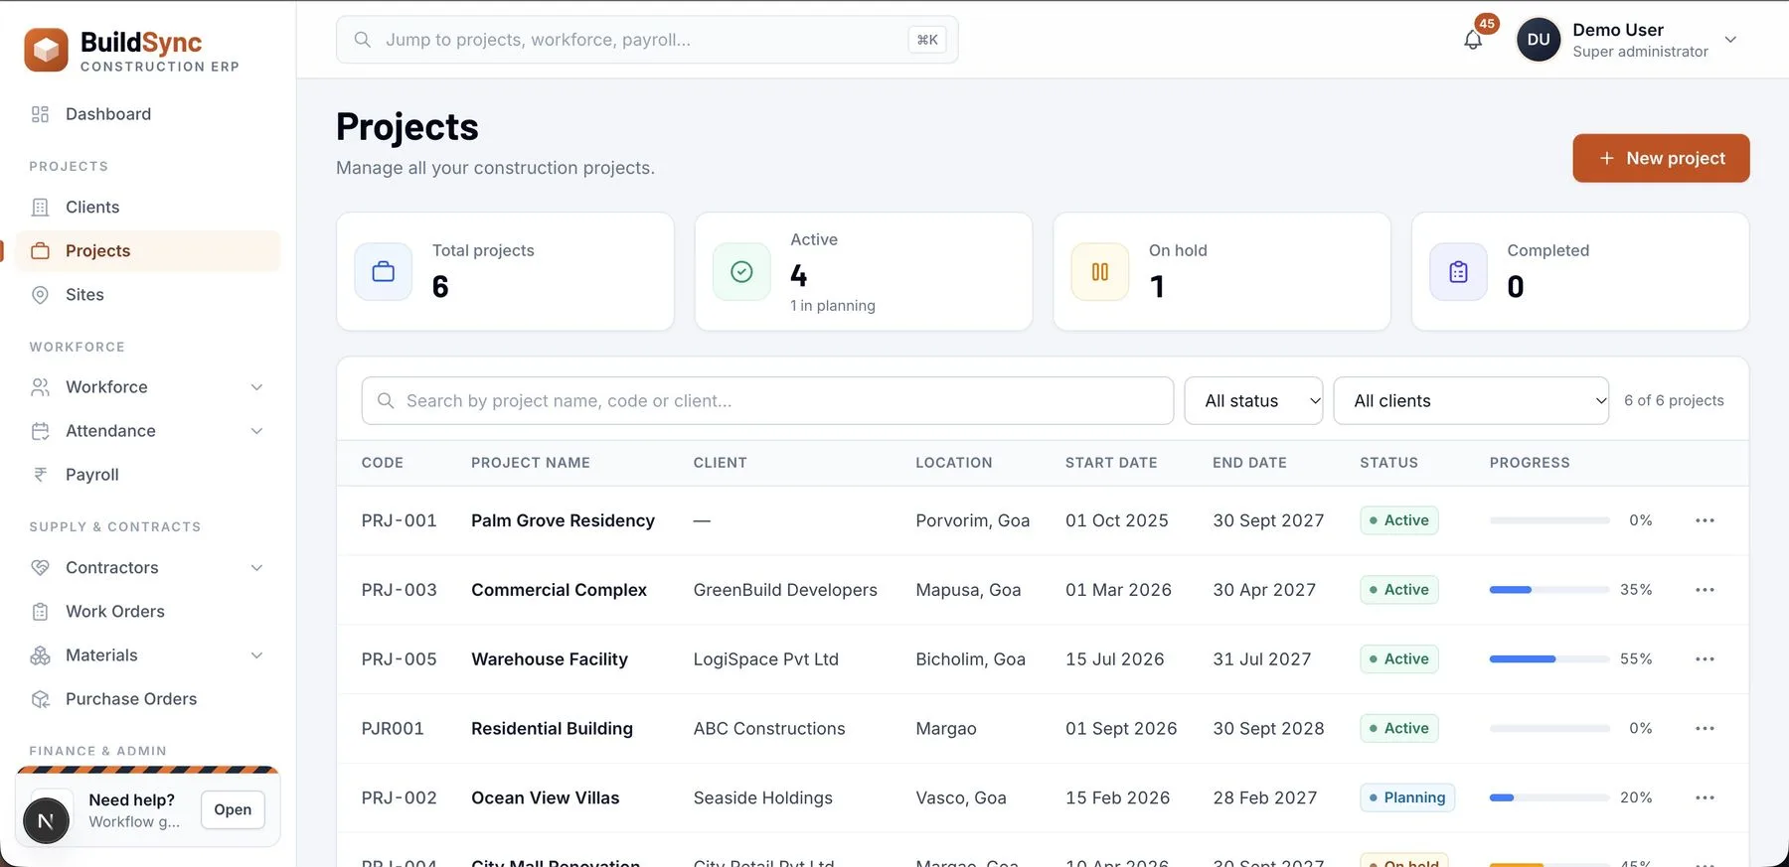Click the On hold pause card icon
The image size is (1789, 867).
pyautogui.click(x=1100, y=272)
